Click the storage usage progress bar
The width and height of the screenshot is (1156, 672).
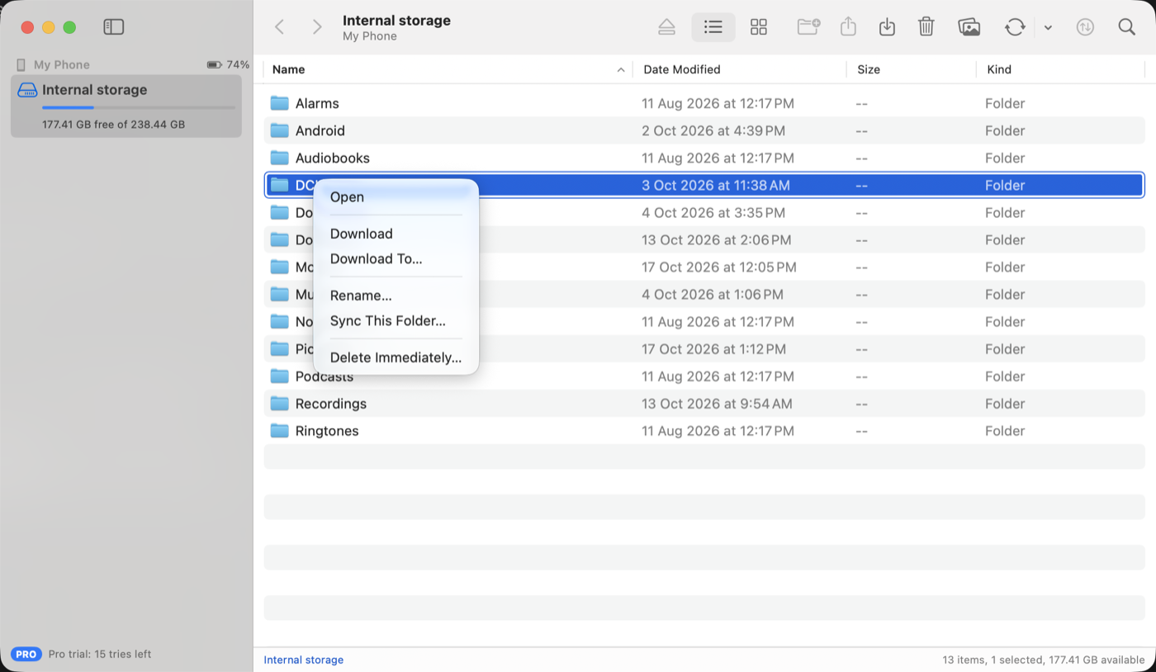point(139,107)
